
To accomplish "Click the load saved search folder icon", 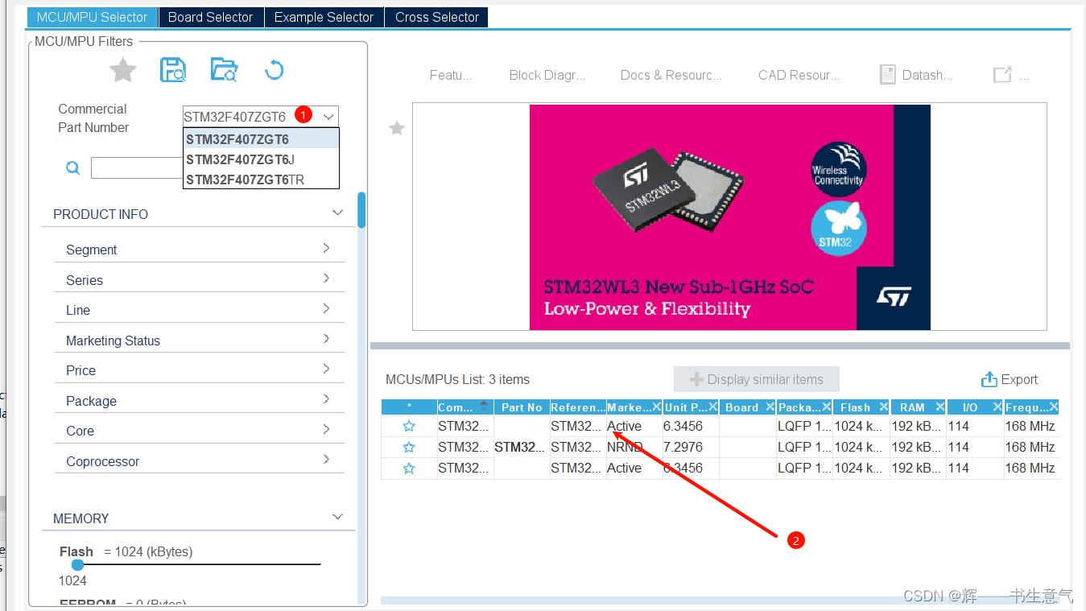I will 224,71.
